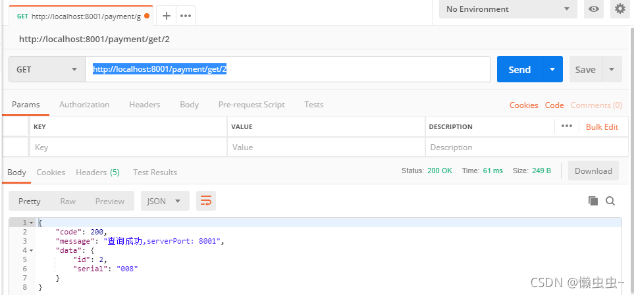The width and height of the screenshot is (634, 295).
Task: Click the "message" line in response
Action: (x=140, y=241)
